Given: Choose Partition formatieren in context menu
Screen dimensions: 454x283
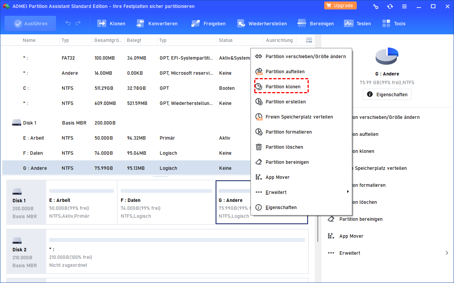Looking at the screenshot, I should click(302, 132).
